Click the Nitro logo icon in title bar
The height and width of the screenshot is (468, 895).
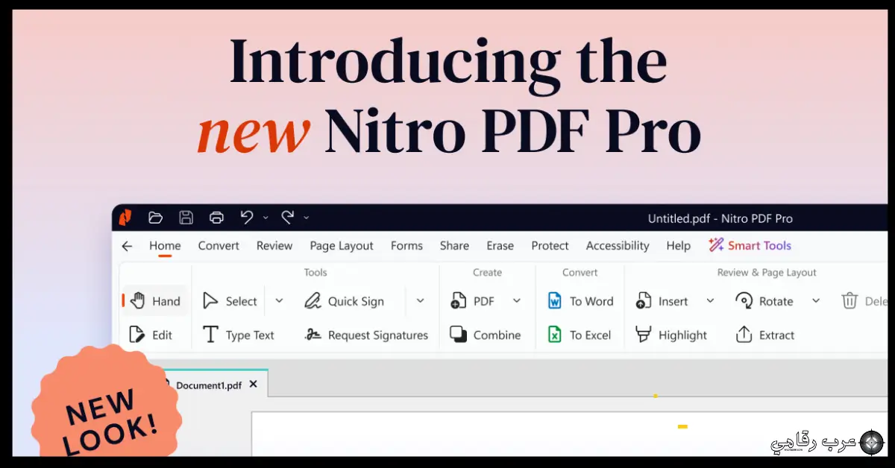point(125,218)
